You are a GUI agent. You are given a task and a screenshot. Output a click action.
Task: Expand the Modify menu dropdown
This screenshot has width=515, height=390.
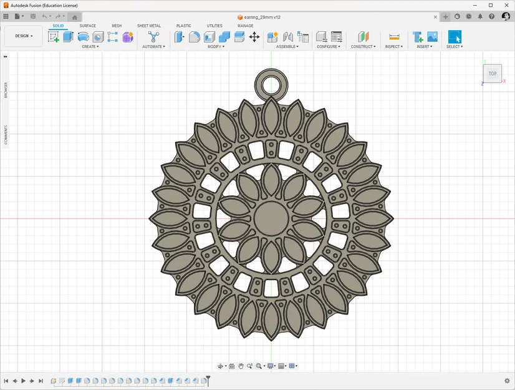[216, 47]
